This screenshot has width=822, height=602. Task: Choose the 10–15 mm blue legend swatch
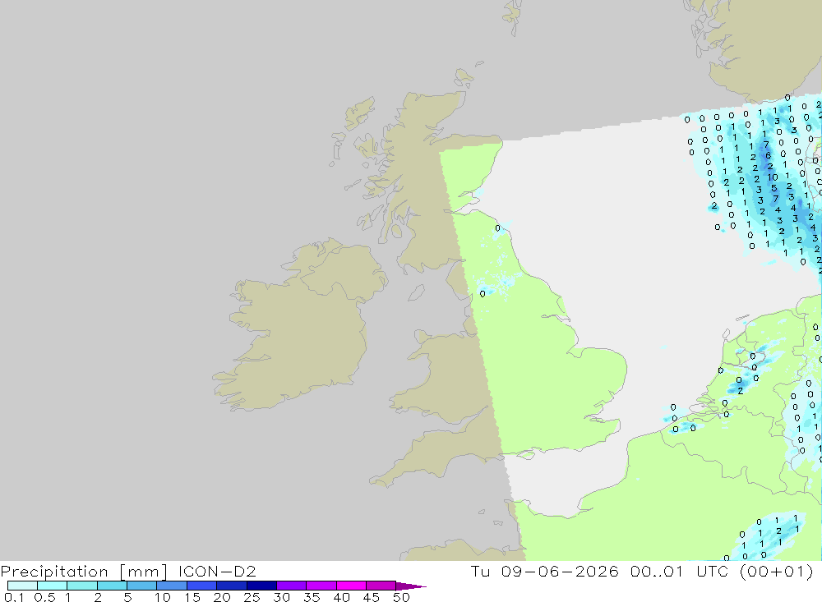pos(172,586)
